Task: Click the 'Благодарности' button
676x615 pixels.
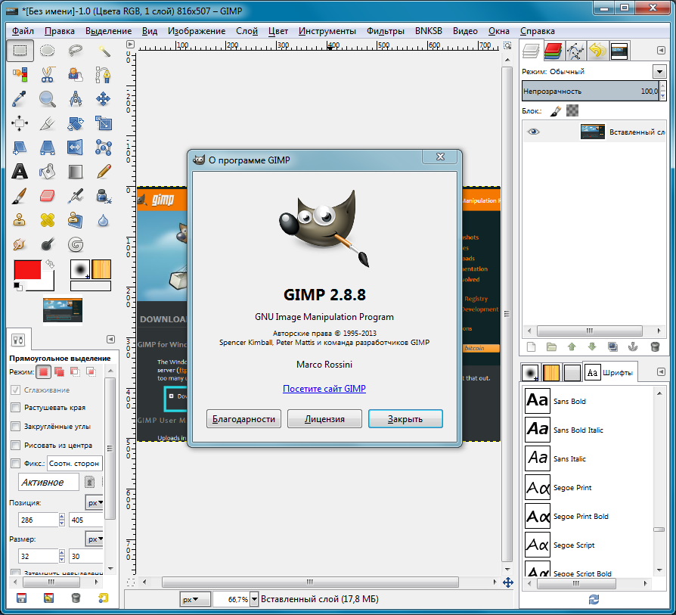Action: [x=243, y=419]
